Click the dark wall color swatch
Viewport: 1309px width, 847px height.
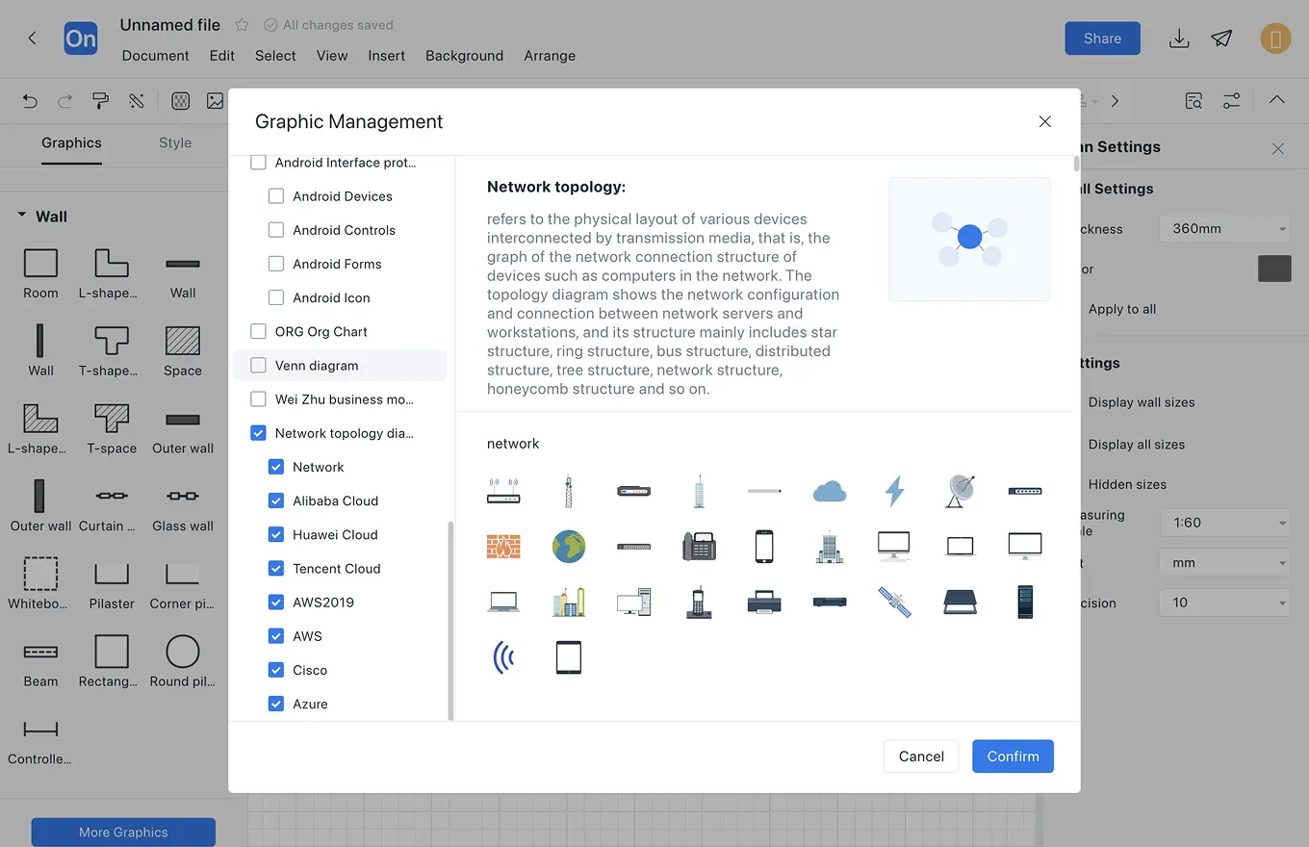point(1274,269)
